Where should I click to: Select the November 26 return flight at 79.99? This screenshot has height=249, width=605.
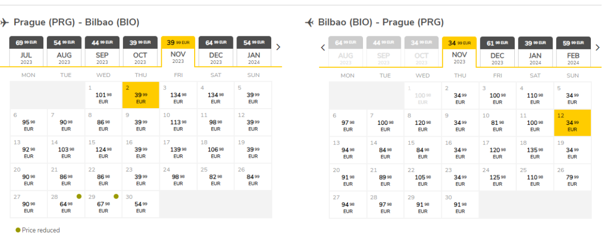click(572, 177)
